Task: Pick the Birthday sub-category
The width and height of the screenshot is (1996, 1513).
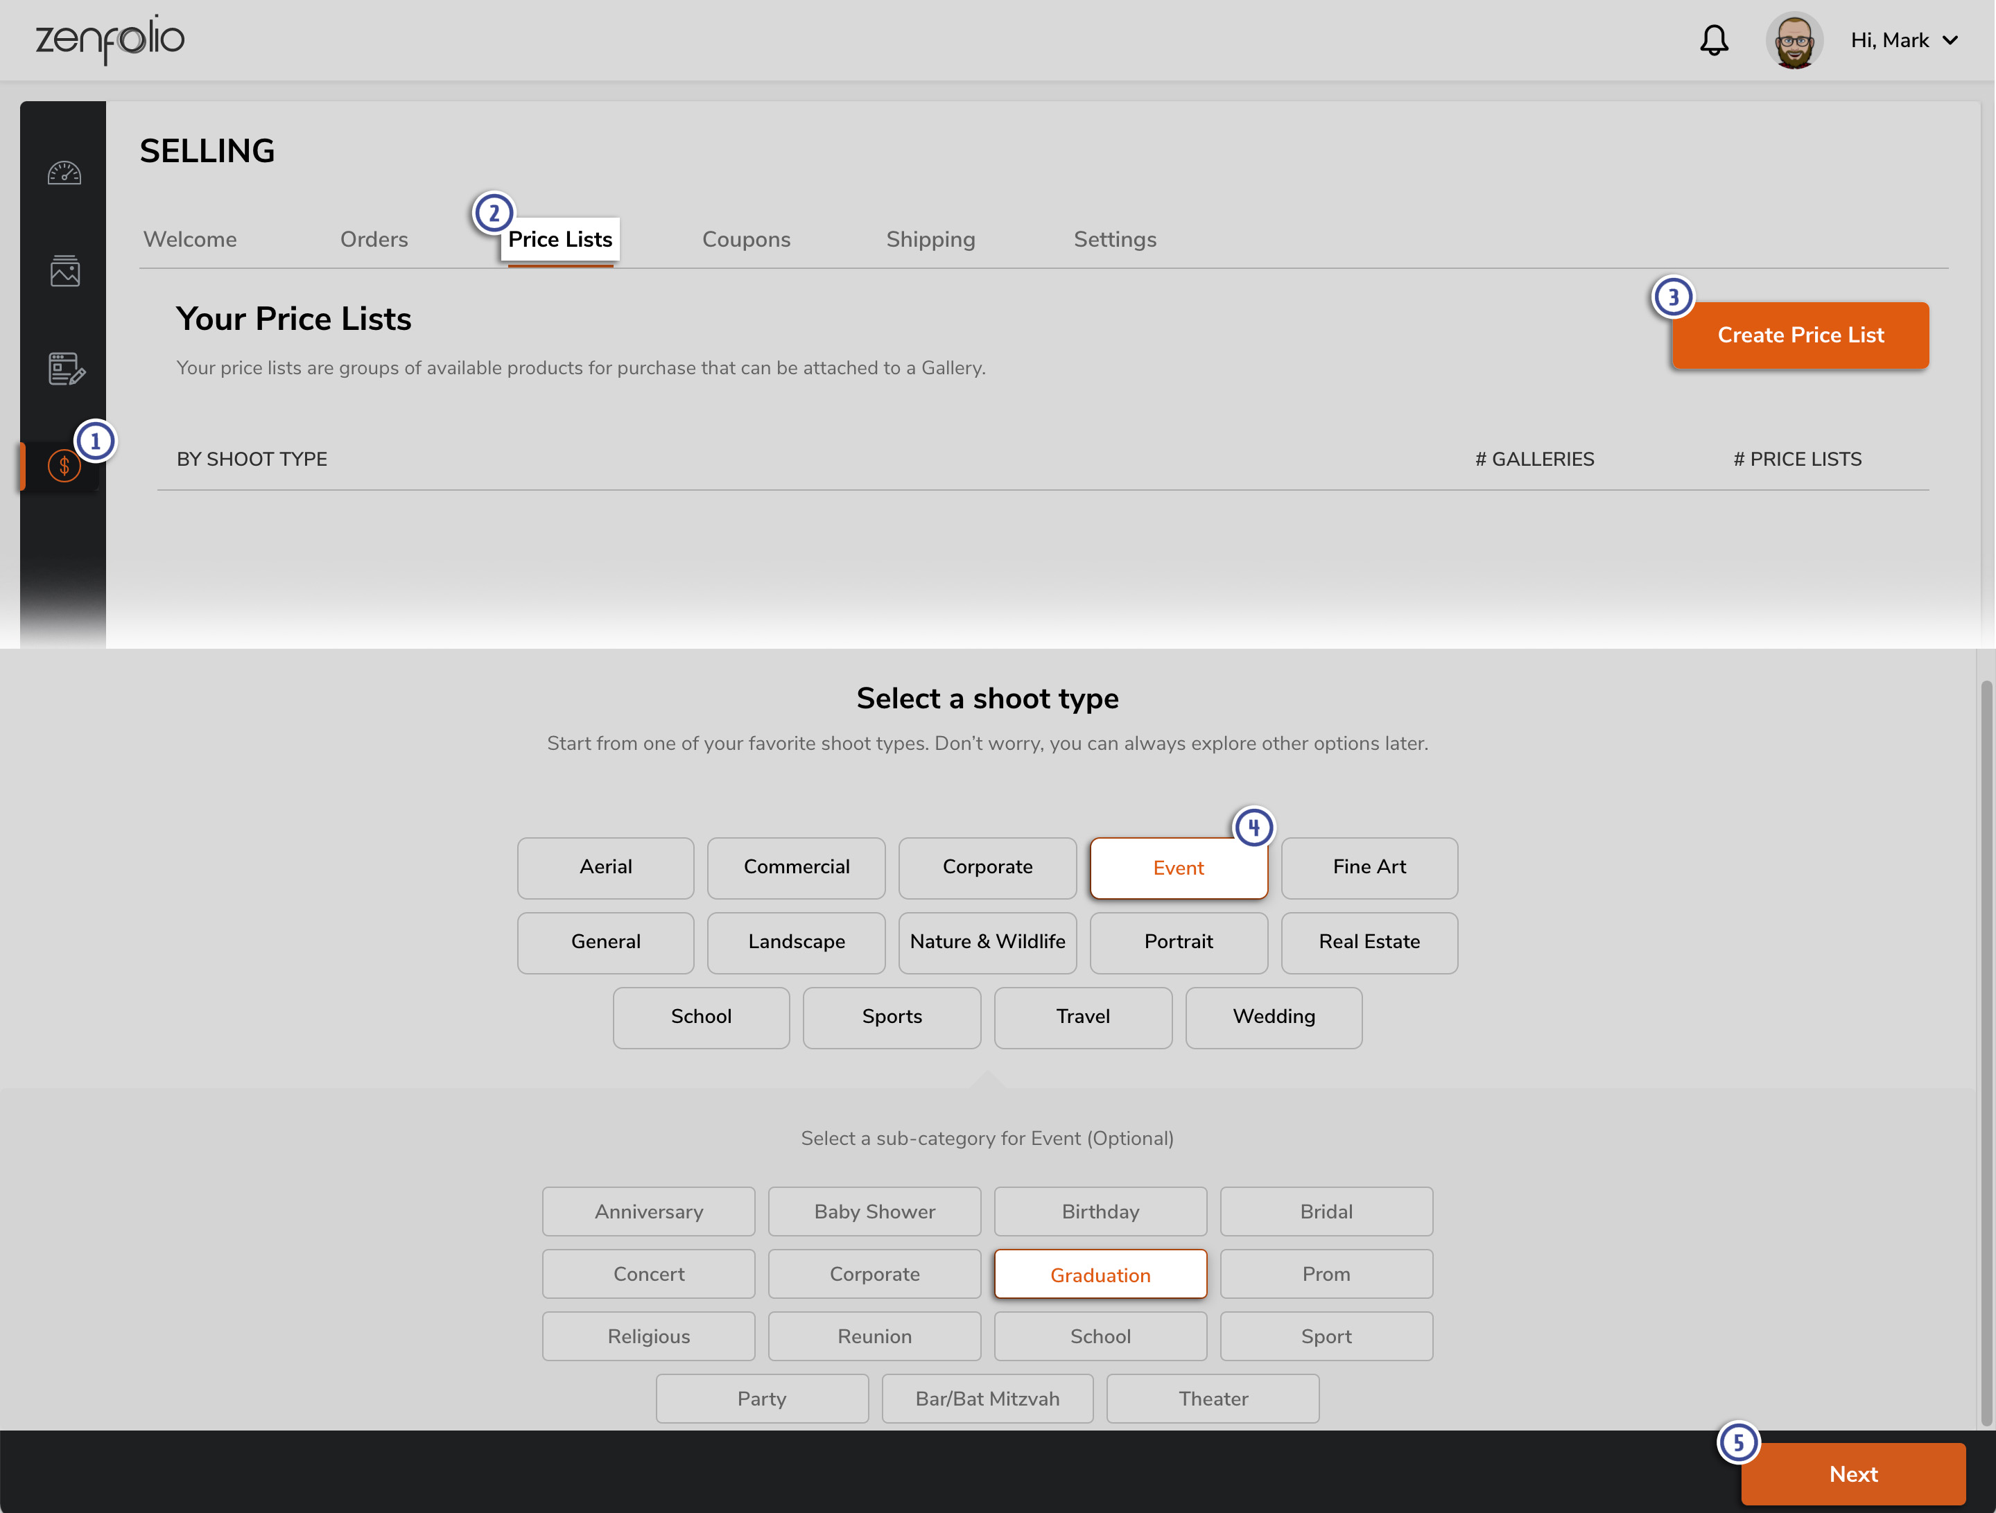Action: click(x=1100, y=1212)
